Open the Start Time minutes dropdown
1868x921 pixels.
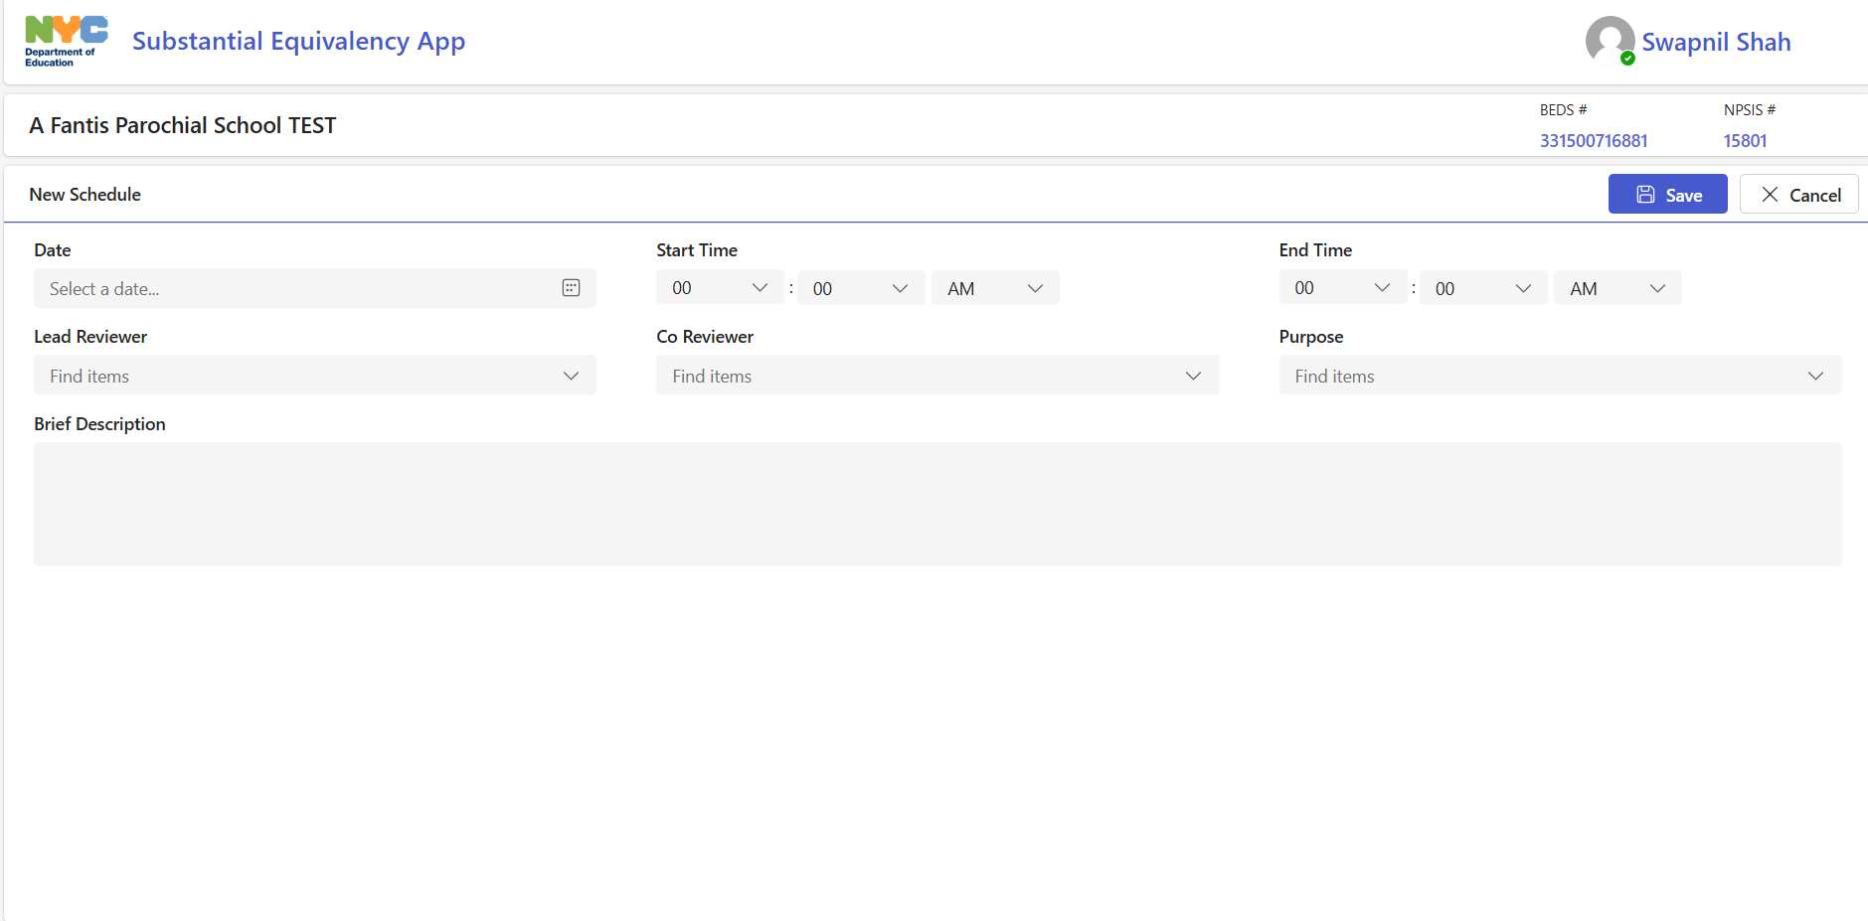pos(860,288)
